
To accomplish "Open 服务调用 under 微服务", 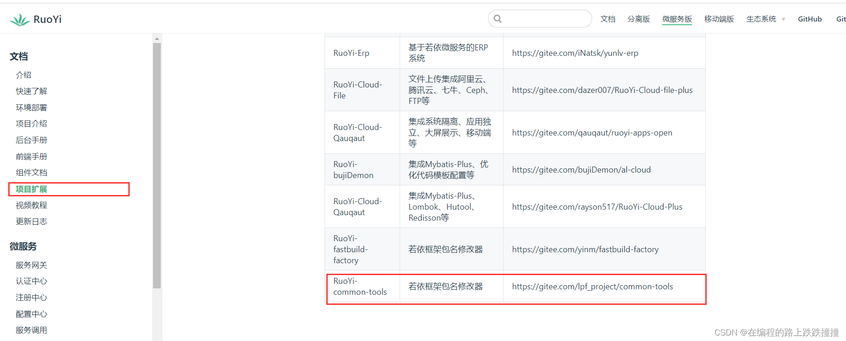I will [31, 330].
